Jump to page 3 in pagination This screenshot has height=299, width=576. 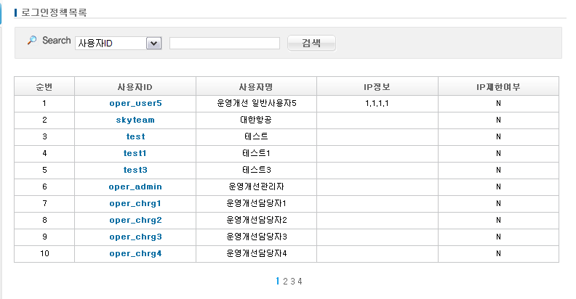(x=292, y=282)
